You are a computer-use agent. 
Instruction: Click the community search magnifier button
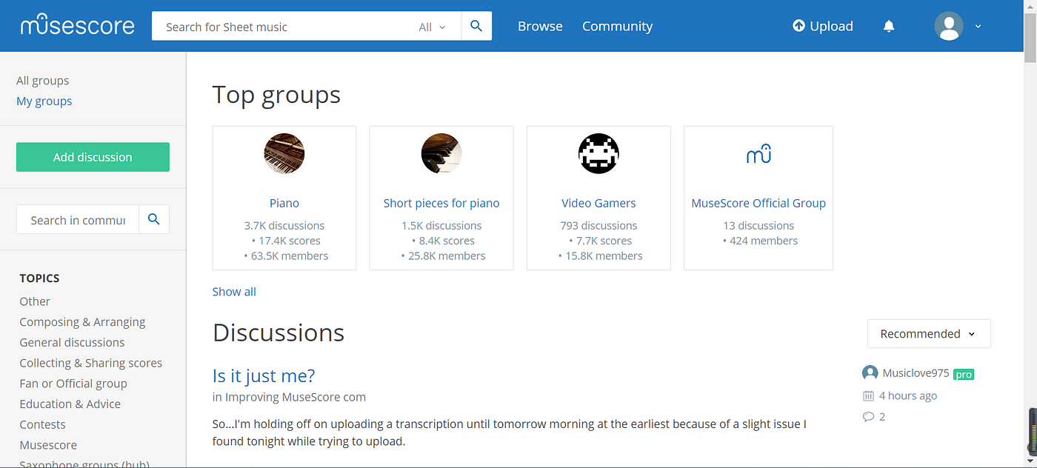click(x=154, y=219)
